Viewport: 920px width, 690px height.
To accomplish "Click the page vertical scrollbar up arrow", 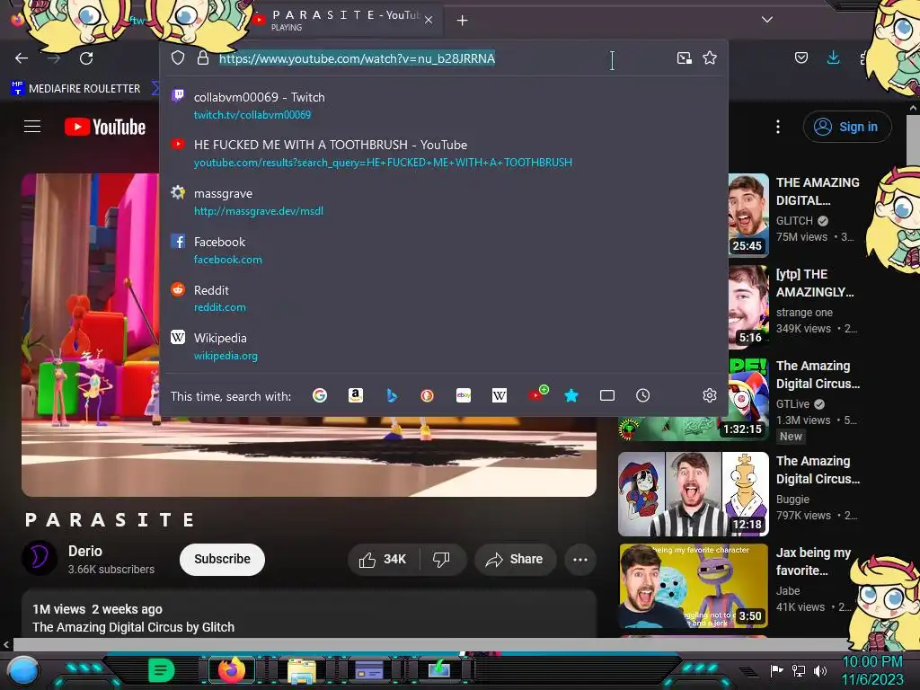I will point(913,108).
